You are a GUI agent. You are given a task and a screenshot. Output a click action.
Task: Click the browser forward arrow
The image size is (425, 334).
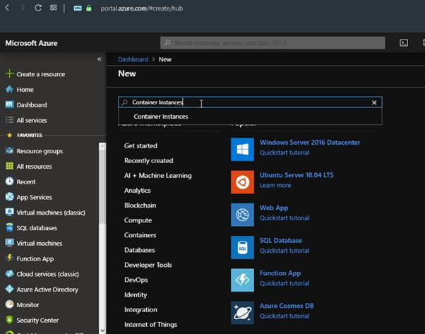coord(23,8)
